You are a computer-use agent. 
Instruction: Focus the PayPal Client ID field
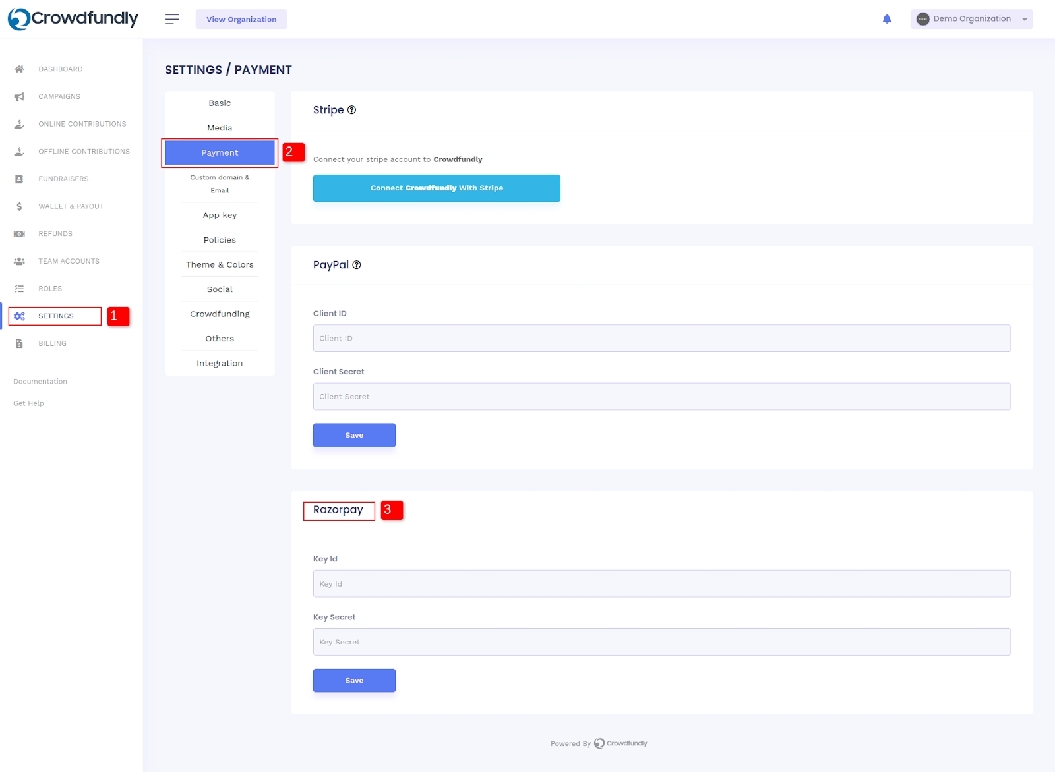pos(661,338)
